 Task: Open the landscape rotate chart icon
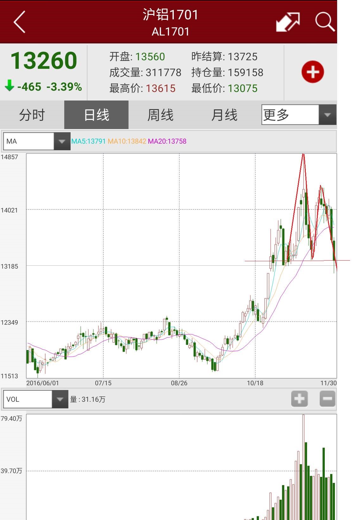click(288, 22)
